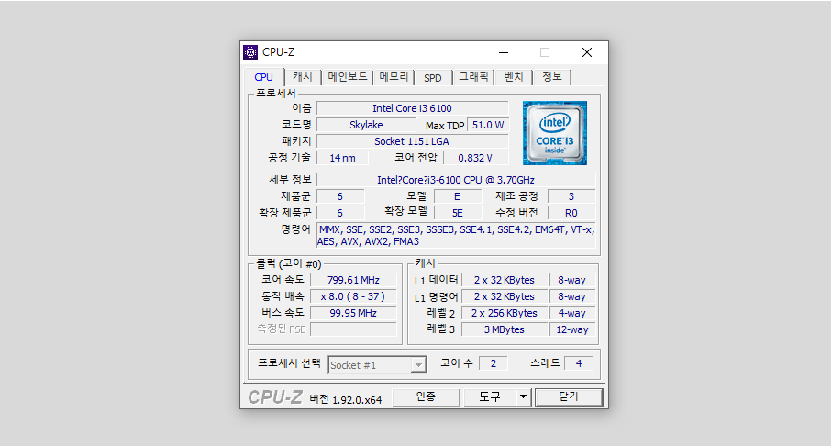Click the 닫기 button
832x446 pixels.
click(569, 397)
